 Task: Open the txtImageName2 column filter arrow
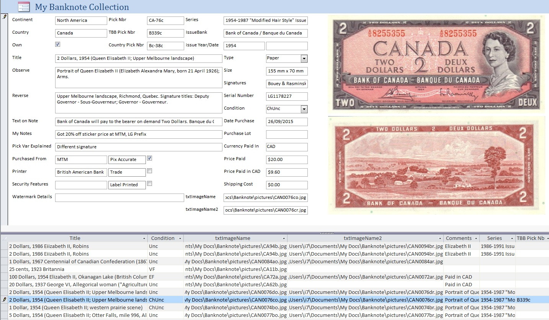440,238
